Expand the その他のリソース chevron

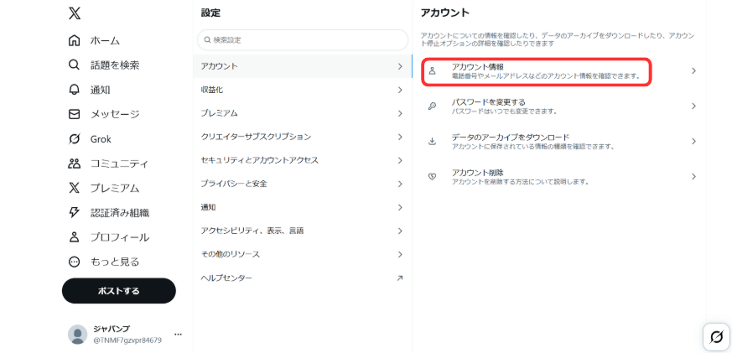[x=400, y=254]
